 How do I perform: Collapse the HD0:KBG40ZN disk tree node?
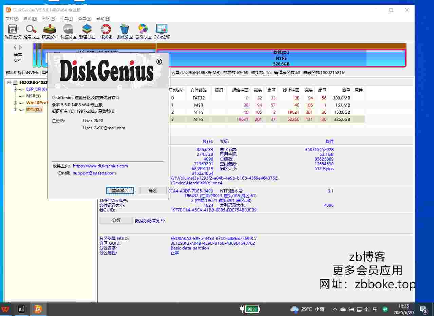(9, 82)
